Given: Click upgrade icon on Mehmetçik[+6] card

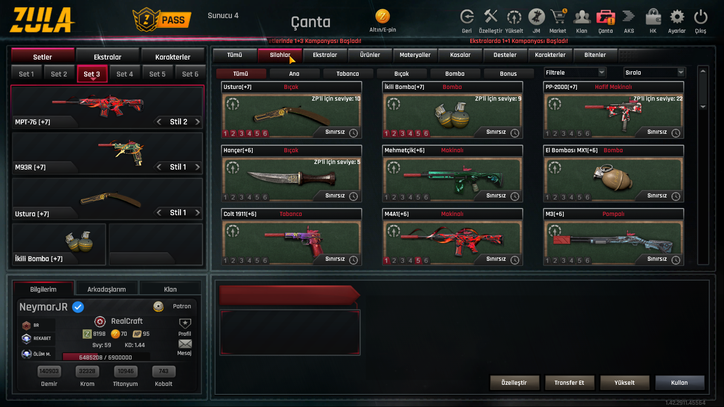Looking at the screenshot, I should point(394,167).
